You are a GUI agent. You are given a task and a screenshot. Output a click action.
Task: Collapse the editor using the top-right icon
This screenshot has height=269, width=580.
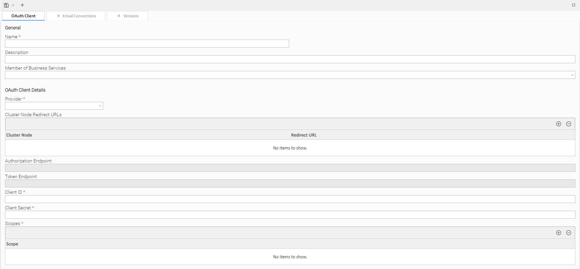pos(573,5)
